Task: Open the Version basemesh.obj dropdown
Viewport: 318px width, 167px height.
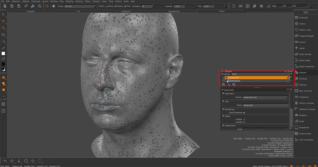Action: pyautogui.click(x=265, y=97)
